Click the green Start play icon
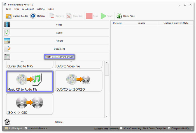This screenshot has height=133, width=196. (103, 16)
